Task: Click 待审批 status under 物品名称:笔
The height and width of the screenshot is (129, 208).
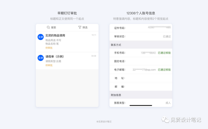Action: point(49,48)
